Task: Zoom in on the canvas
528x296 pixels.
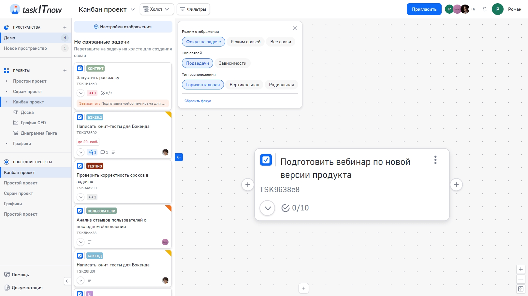Action: coord(521,269)
